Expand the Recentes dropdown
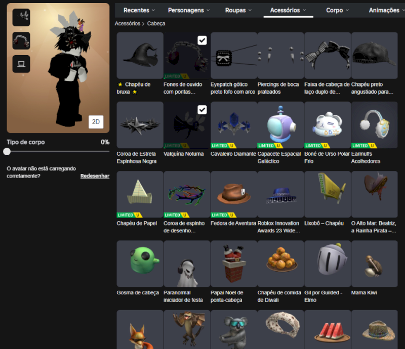The width and height of the screenshot is (405, 349). [139, 10]
